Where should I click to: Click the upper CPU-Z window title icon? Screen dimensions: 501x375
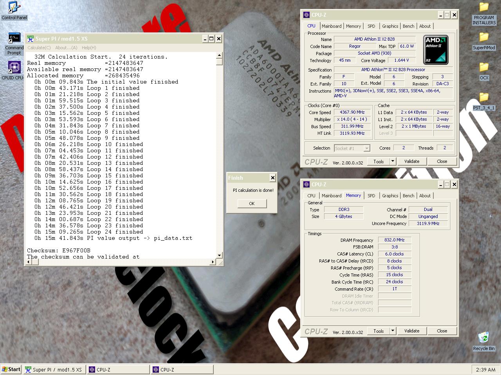(306, 15)
